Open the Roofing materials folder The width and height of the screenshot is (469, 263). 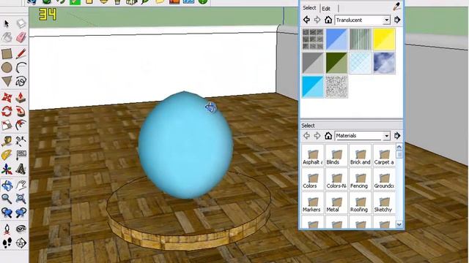pos(361,203)
